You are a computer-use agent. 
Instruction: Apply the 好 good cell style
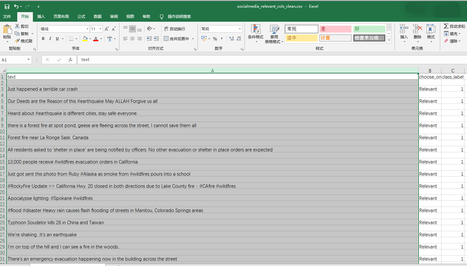(x=369, y=29)
